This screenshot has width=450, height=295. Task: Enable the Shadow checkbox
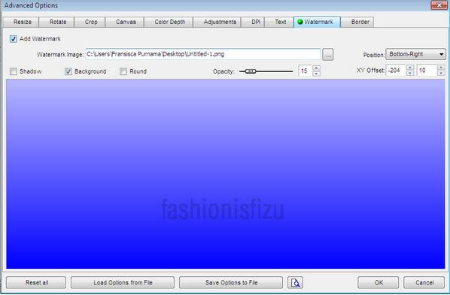14,71
